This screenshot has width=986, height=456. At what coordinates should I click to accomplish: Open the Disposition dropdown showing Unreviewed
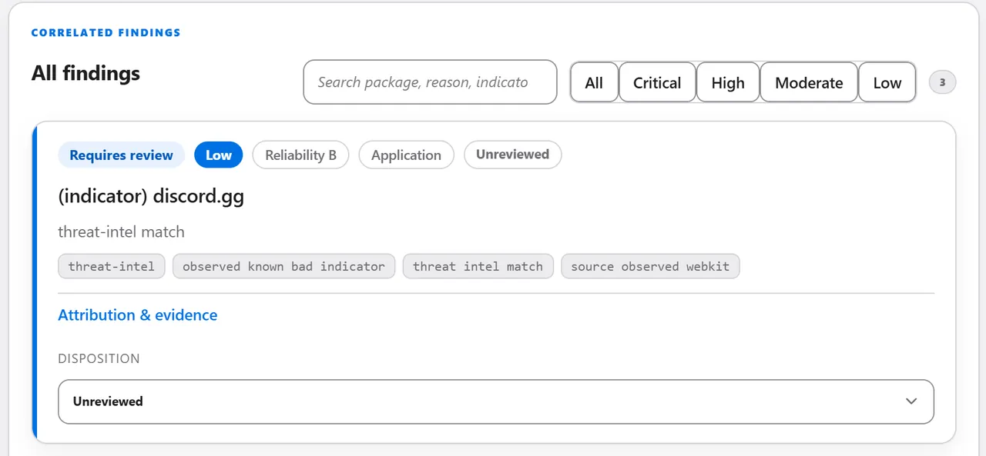pyautogui.click(x=496, y=401)
